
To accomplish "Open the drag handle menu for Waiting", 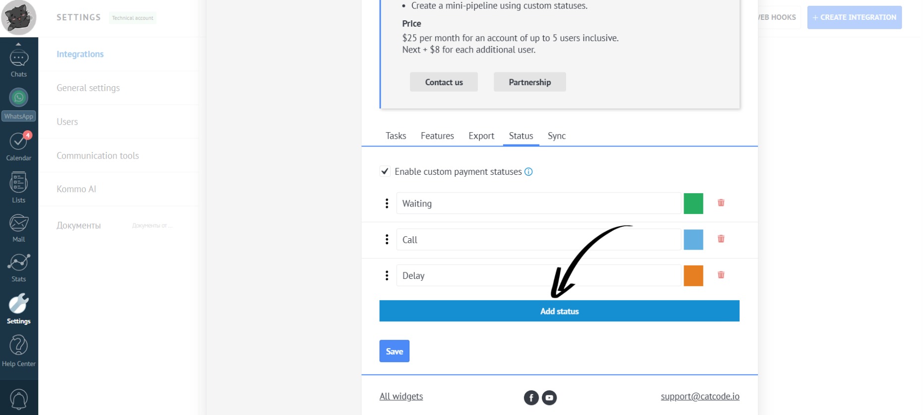I will click(387, 204).
